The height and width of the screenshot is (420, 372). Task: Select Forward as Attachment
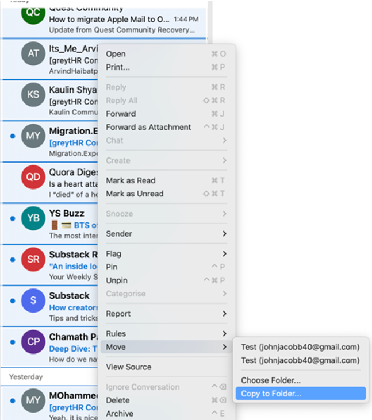tap(166, 127)
